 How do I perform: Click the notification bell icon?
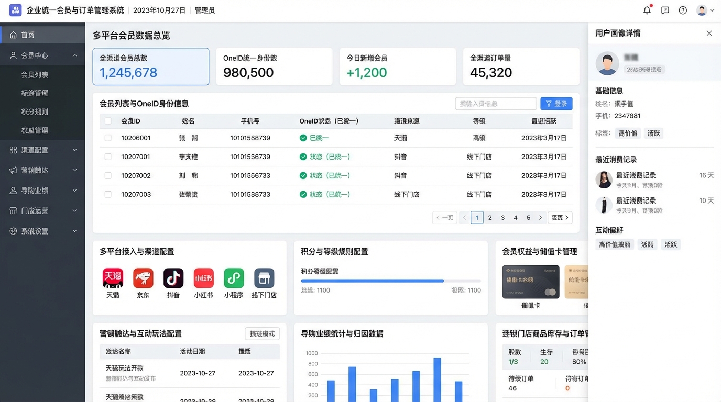pyautogui.click(x=647, y=10)
